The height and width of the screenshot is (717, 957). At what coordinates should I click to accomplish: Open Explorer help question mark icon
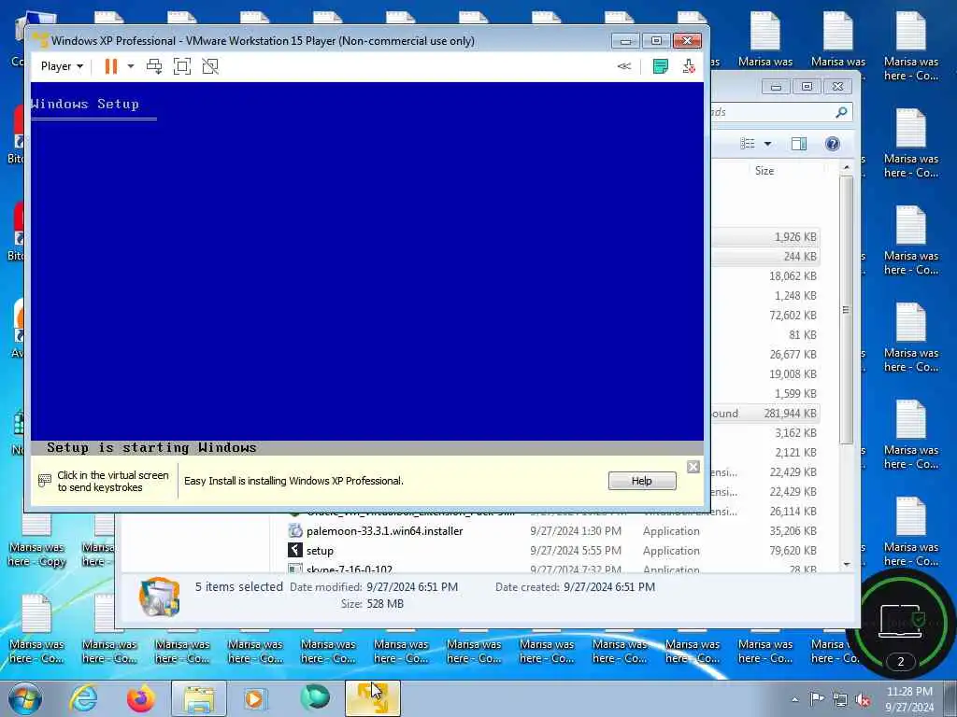pyautogui.click(x=832, y=144)
